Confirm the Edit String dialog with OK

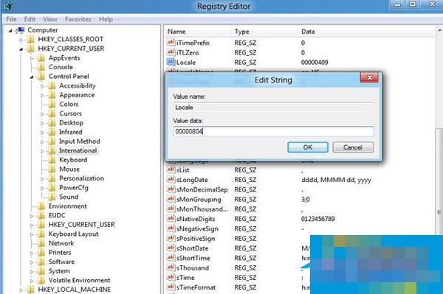click(308, 147)
